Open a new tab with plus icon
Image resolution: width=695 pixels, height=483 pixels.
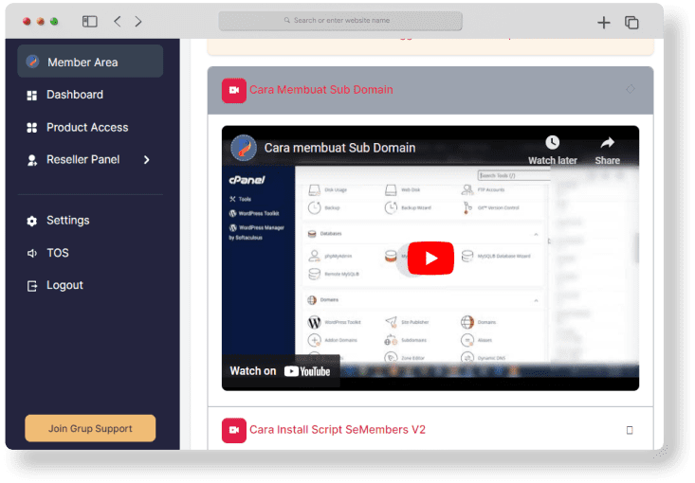coord(603,22)
